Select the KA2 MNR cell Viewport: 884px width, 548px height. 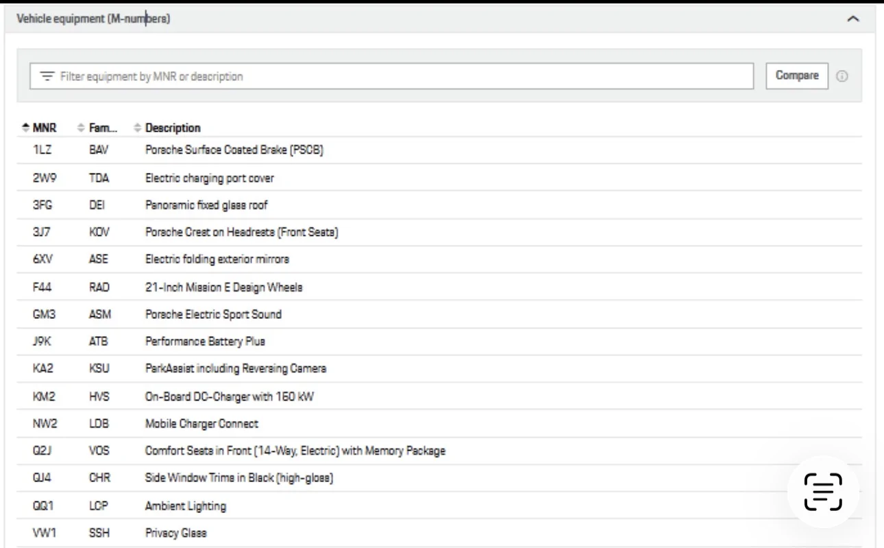(42, 368)
